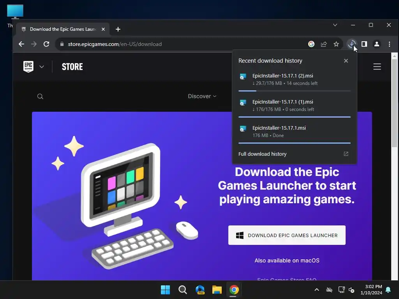Image resolution: width=399 pixels, height=299 pixels.
Task: Go back using the browser back arrow
Action: pyautogui.click(x=21, y=44)
